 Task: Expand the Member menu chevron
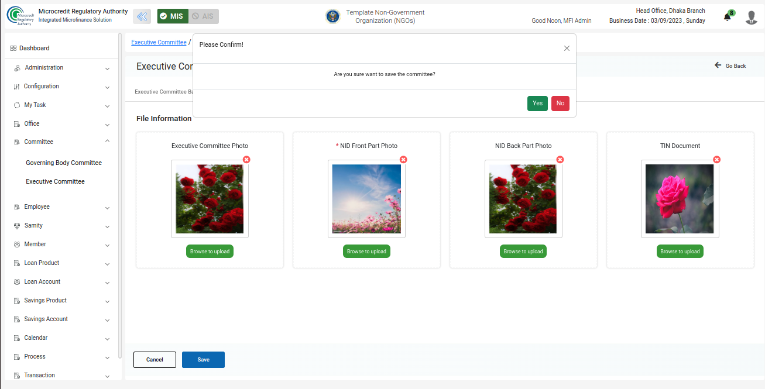[107, 245]
